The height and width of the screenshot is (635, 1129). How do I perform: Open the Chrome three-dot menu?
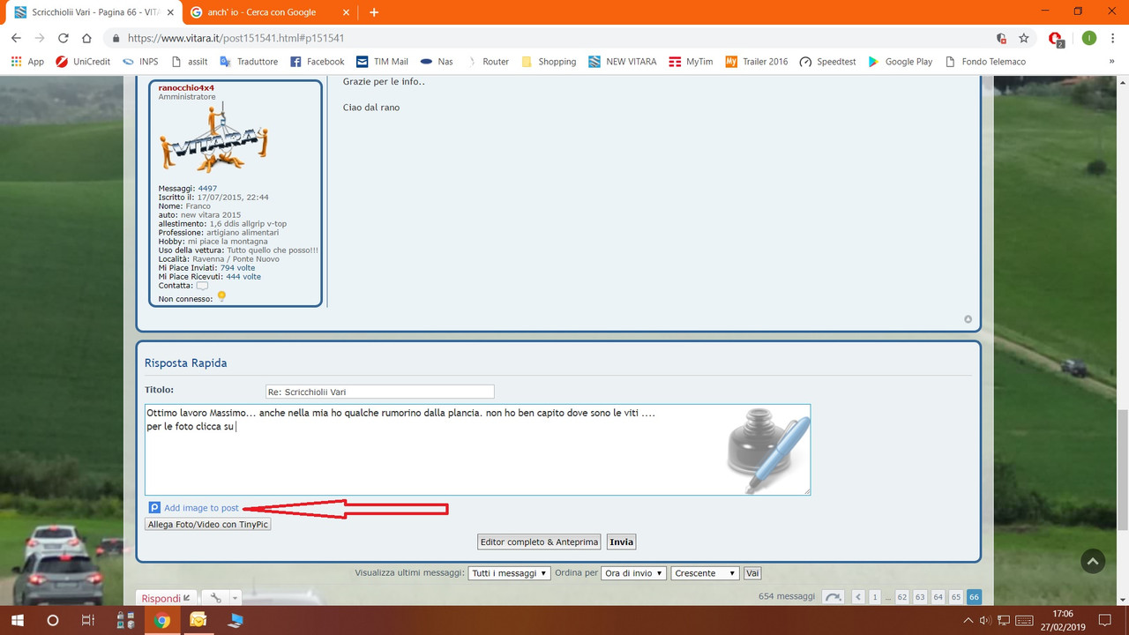1113,38
